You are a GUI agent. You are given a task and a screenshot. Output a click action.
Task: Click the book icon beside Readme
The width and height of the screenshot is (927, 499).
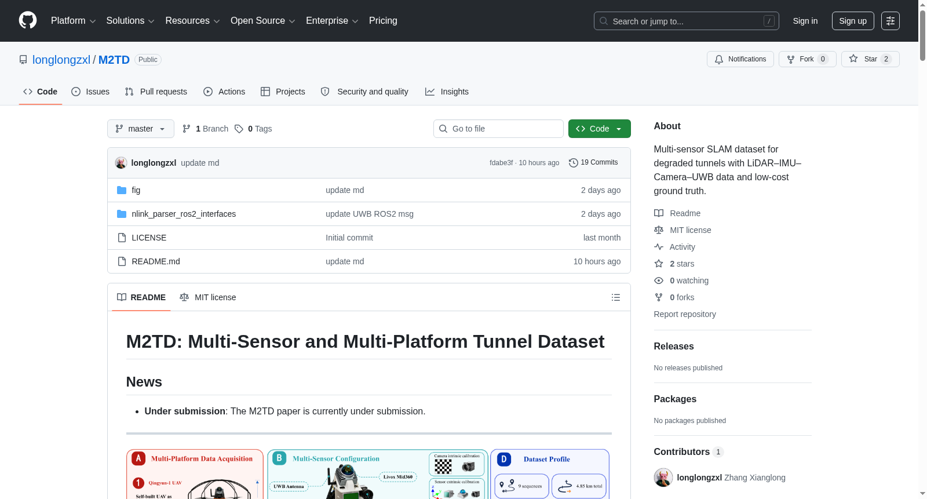coord(659,213)
